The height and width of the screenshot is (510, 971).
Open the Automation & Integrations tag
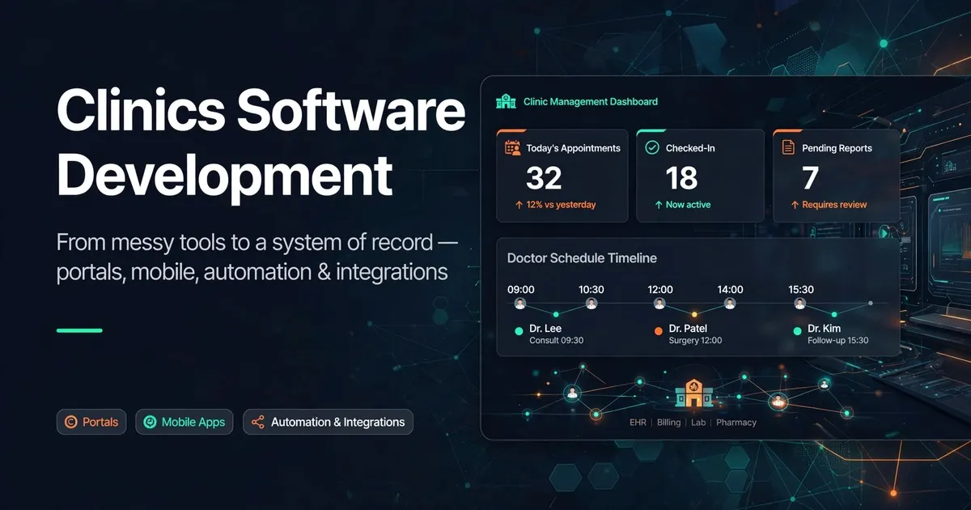click(329, 422)
